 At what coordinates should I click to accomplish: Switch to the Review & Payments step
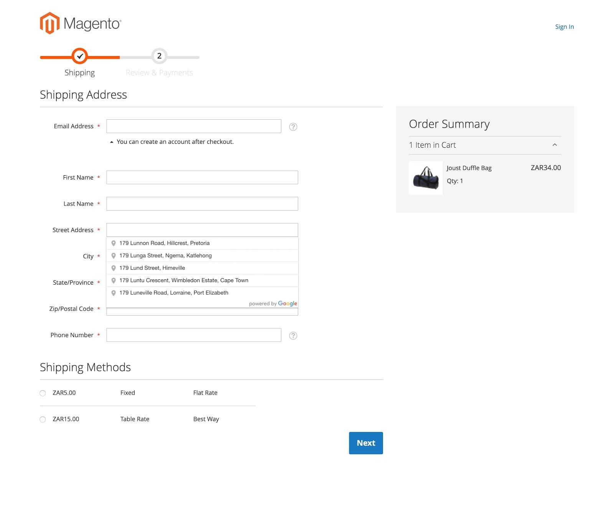160,73
